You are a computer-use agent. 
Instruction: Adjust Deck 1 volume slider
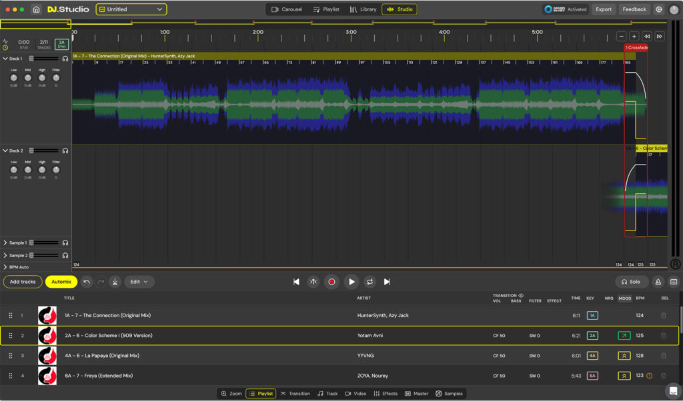43,59
